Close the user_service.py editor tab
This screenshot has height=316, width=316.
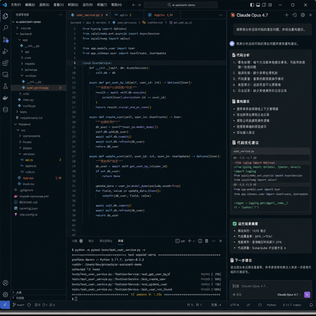pos(106,15)
